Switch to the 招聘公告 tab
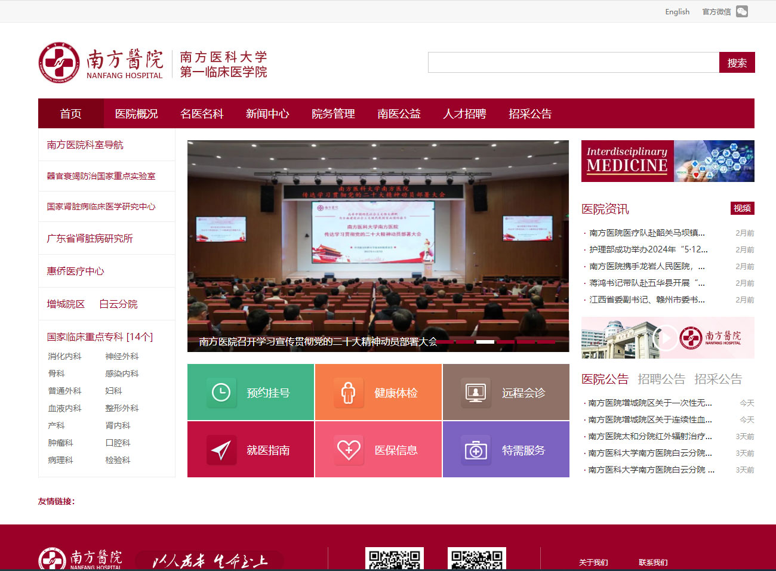This screenshot has height=571, width=776. (661, 379)
